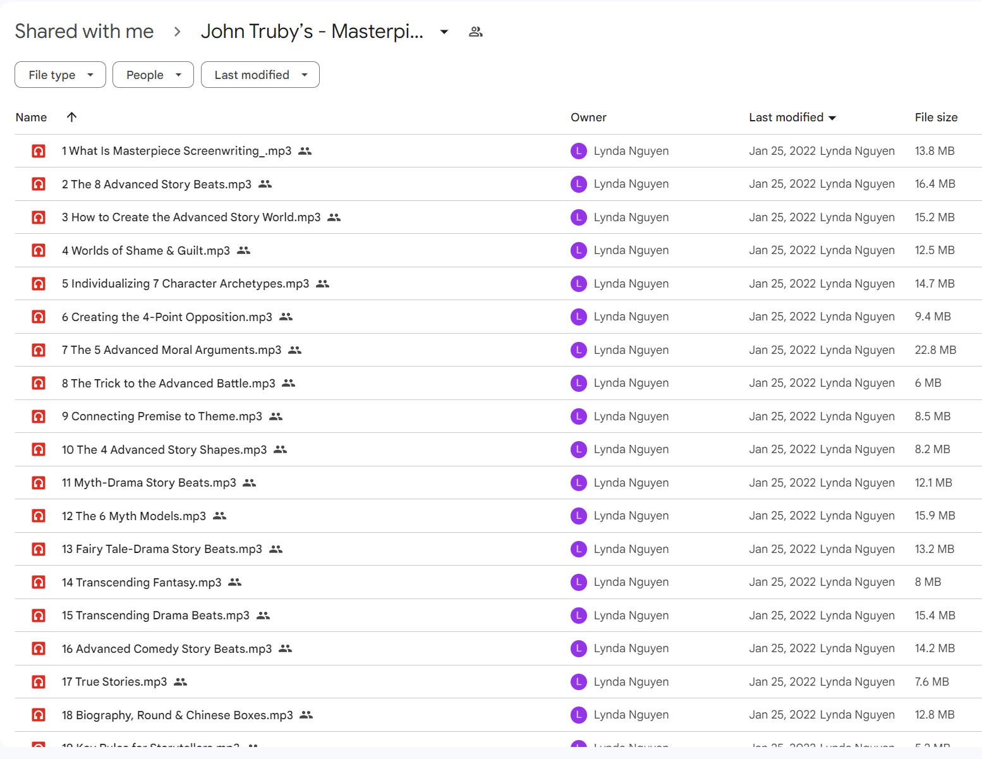This screenshot has height=759, width=982.
Task: Click the File size column header
Action: pos(936,117)
